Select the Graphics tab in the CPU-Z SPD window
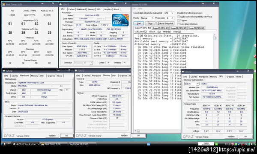The height and width of the screenshot is (154, 257). click(230, 77)
